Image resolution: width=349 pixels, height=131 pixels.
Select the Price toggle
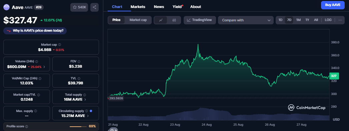point(116,20)
